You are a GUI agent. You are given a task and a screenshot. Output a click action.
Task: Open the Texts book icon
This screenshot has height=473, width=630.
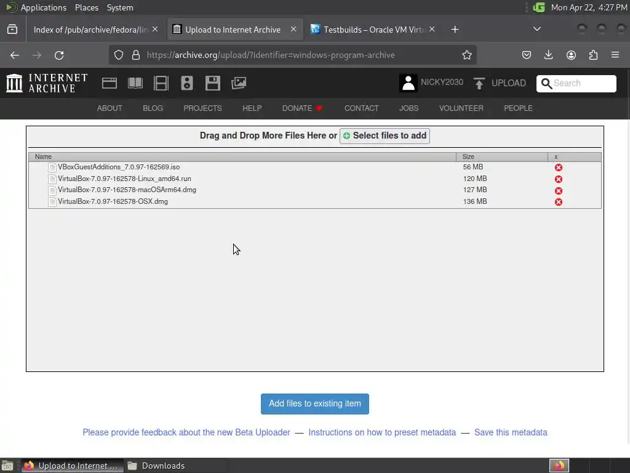click(135, 83)
